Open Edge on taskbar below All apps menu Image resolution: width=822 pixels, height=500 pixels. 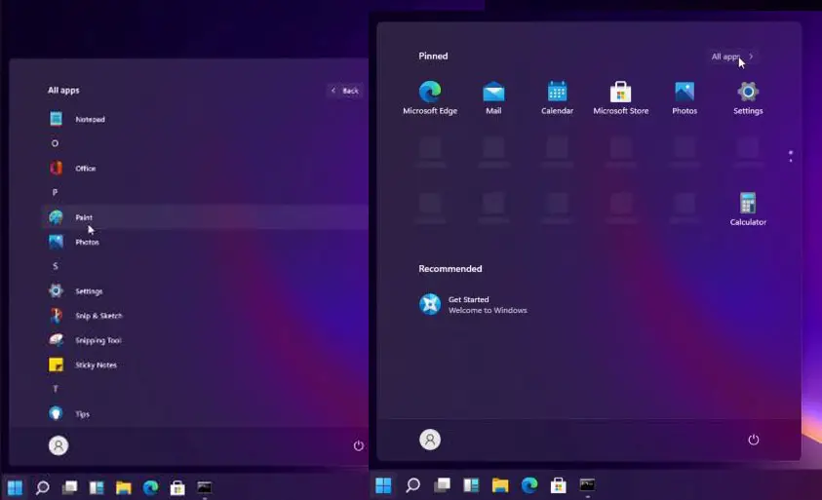coord(150,487)
